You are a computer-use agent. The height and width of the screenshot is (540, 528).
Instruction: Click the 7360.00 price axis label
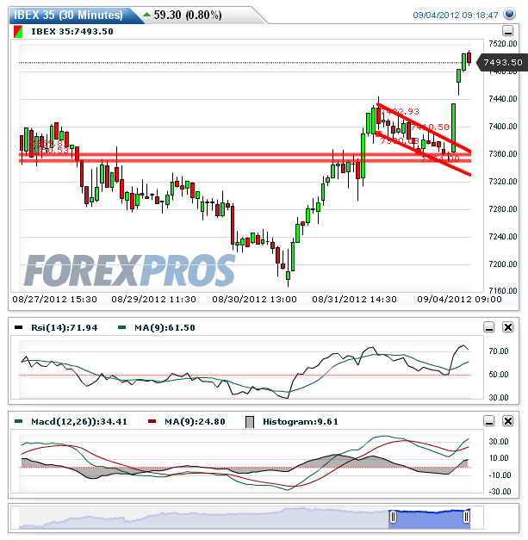[503, 154]
